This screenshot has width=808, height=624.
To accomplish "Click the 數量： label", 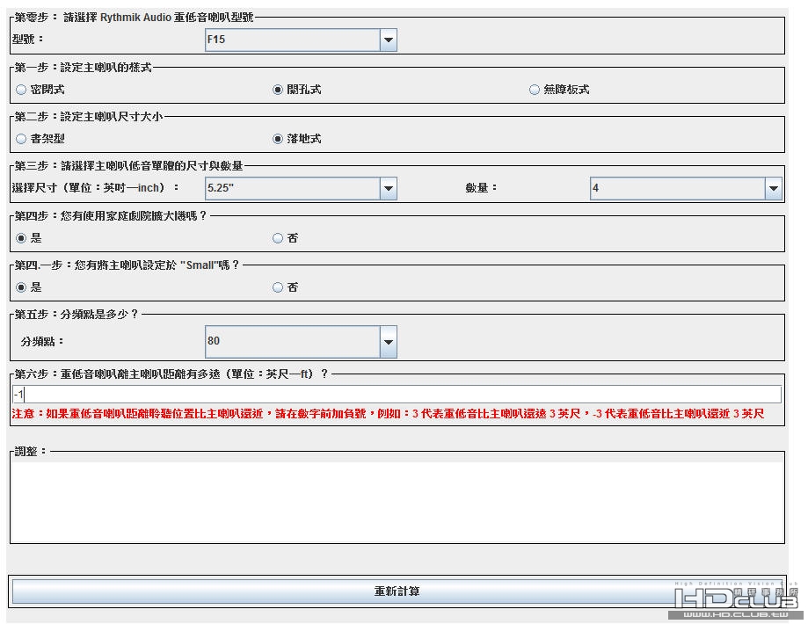I will tap(481, 188).
